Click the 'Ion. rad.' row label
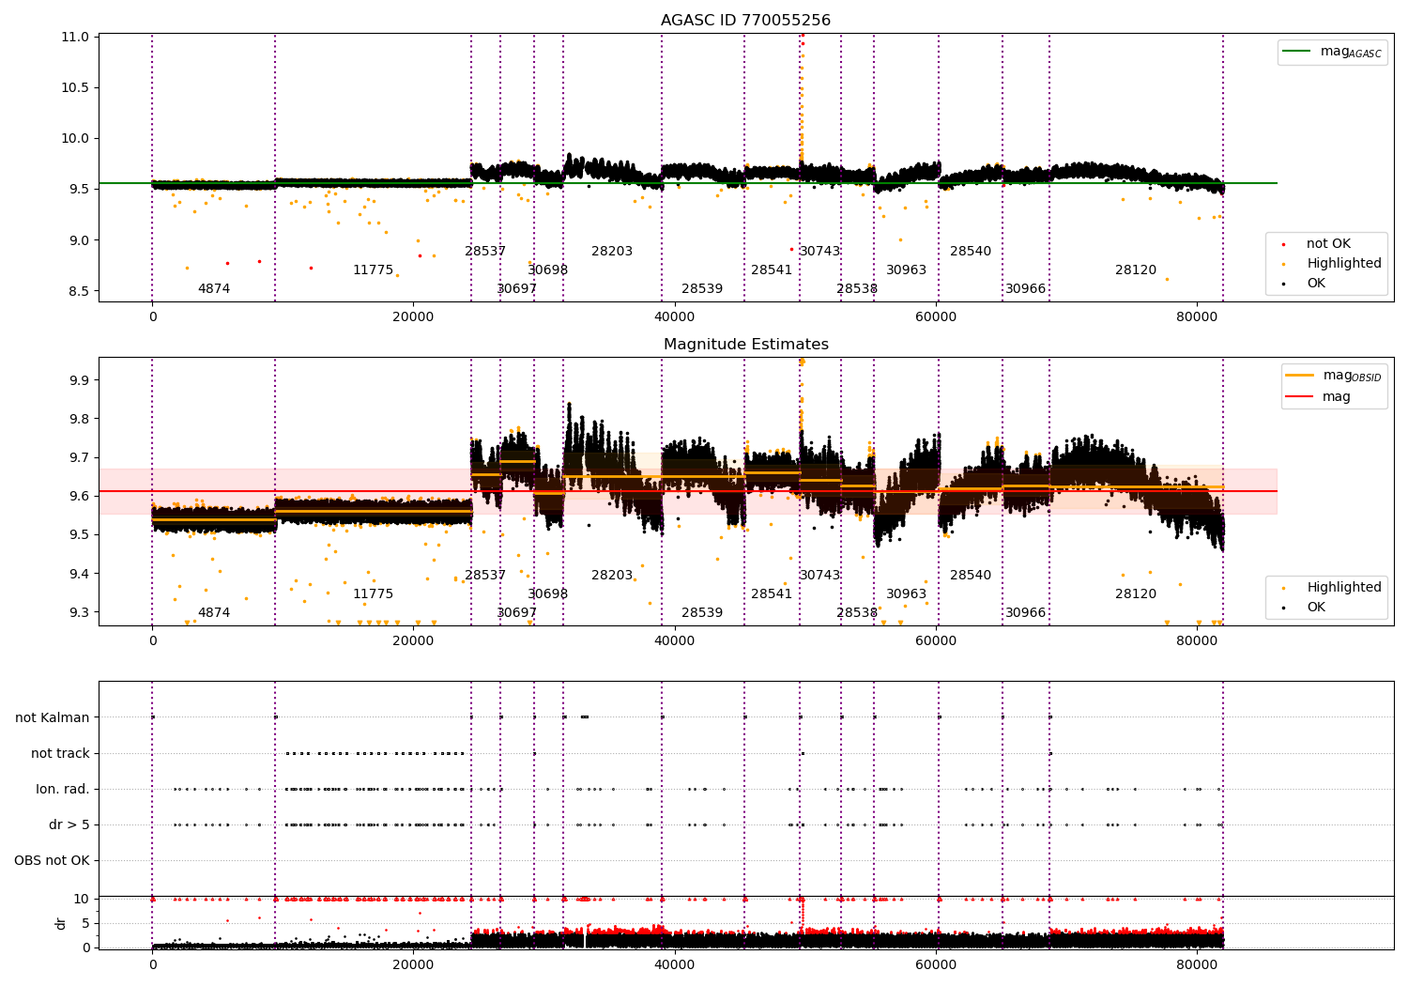 [63, 789]
